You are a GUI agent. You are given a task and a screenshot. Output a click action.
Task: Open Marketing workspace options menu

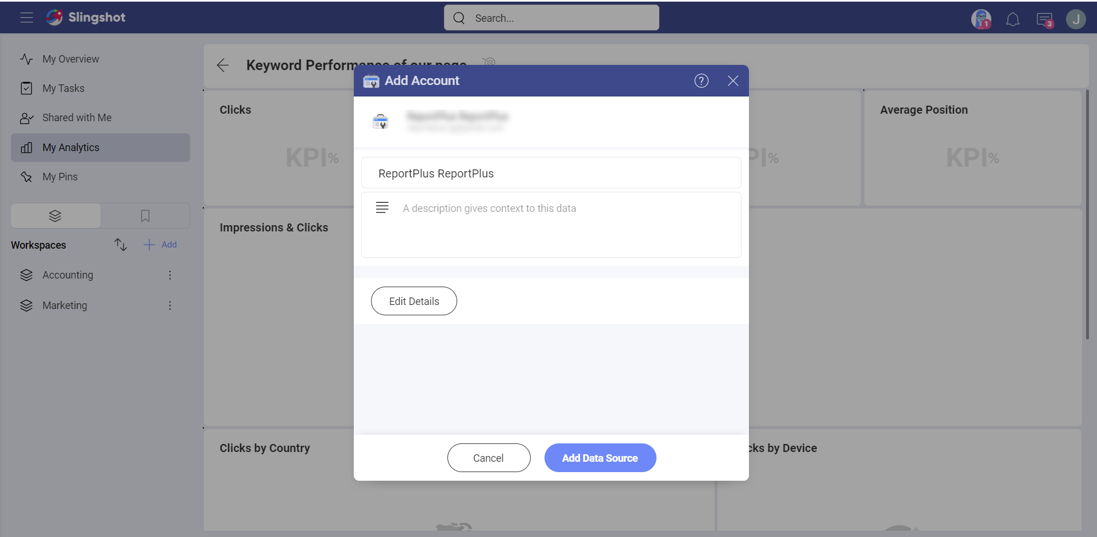click(x=170, y=306)
